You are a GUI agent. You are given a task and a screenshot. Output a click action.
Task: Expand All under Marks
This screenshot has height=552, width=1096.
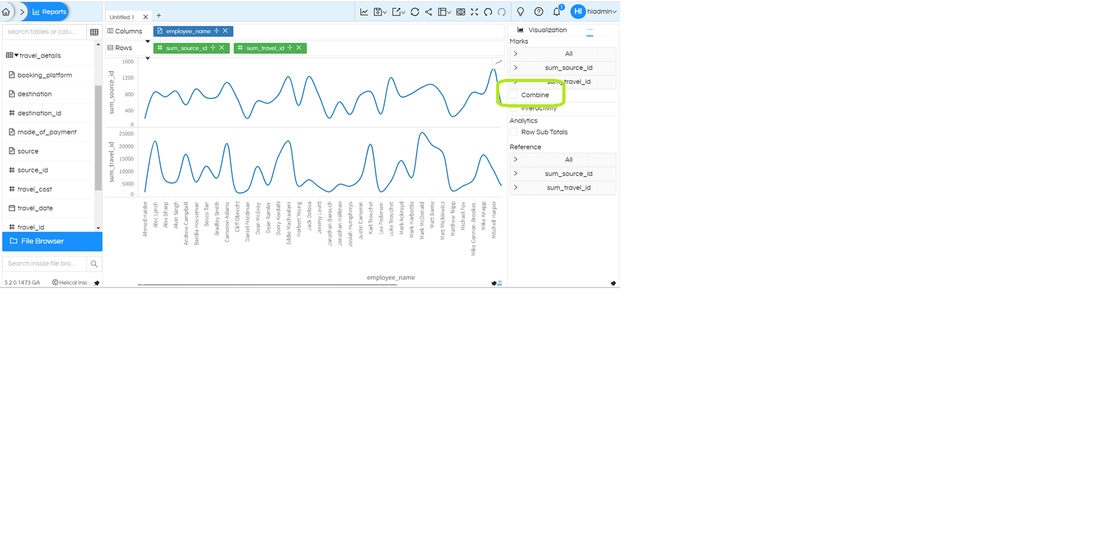coord(516,53)
